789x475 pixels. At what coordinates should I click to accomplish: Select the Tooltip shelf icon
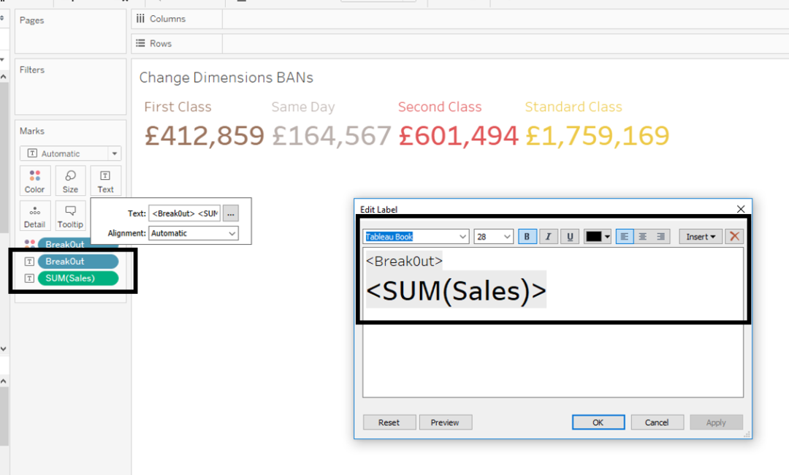tap(70, 216)
